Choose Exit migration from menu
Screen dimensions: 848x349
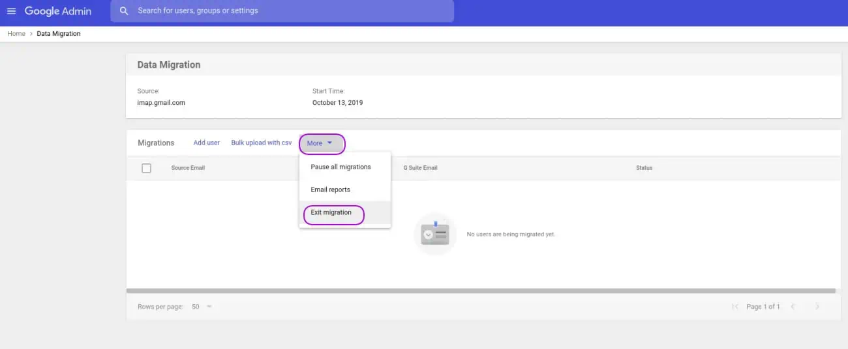coord(344,213)
